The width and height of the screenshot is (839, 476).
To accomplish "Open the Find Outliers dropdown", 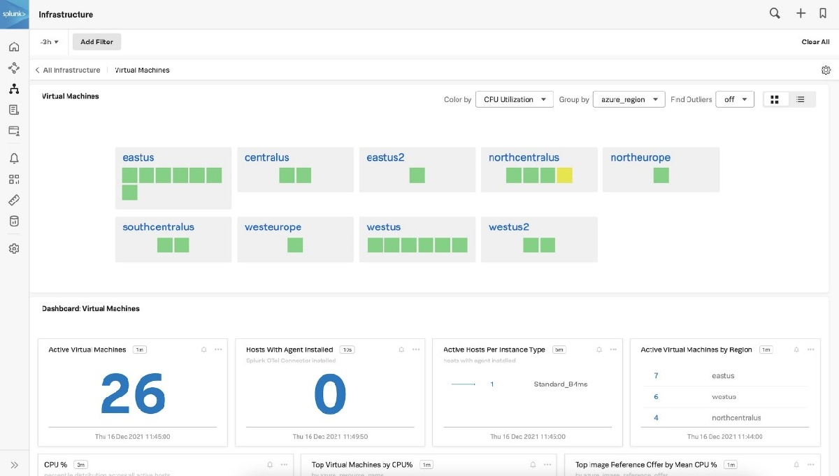I will 734,99.
